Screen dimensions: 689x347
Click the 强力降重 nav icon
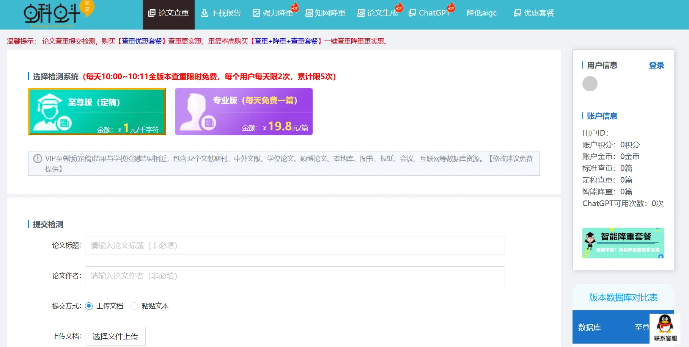pyautogui.click(x=256, y=13)
